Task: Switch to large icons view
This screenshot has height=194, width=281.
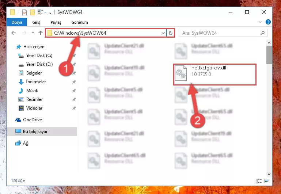Action: point(267,181)
